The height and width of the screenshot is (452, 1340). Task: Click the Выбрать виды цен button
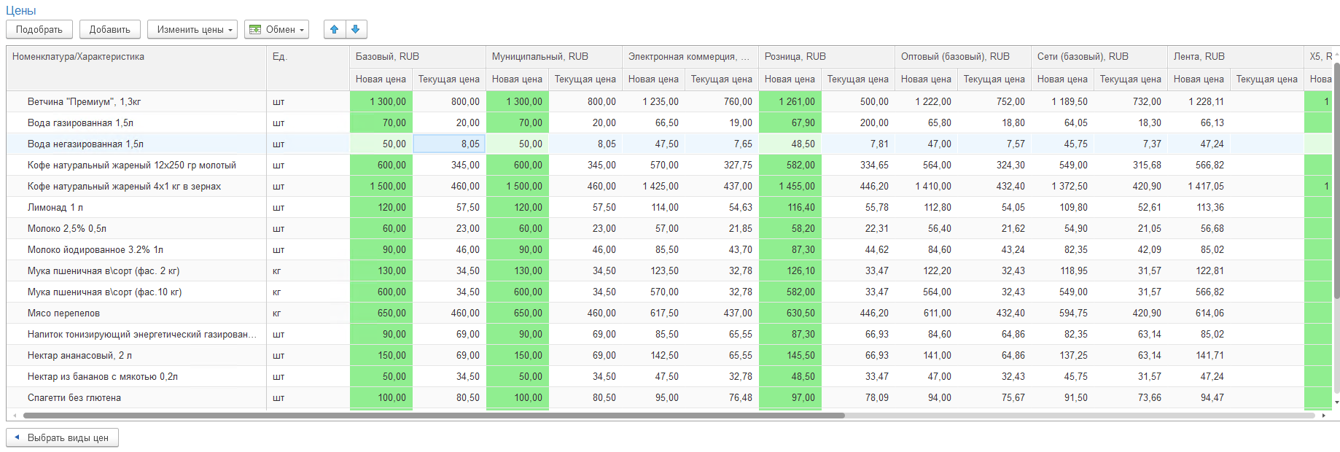coord(62,437)
